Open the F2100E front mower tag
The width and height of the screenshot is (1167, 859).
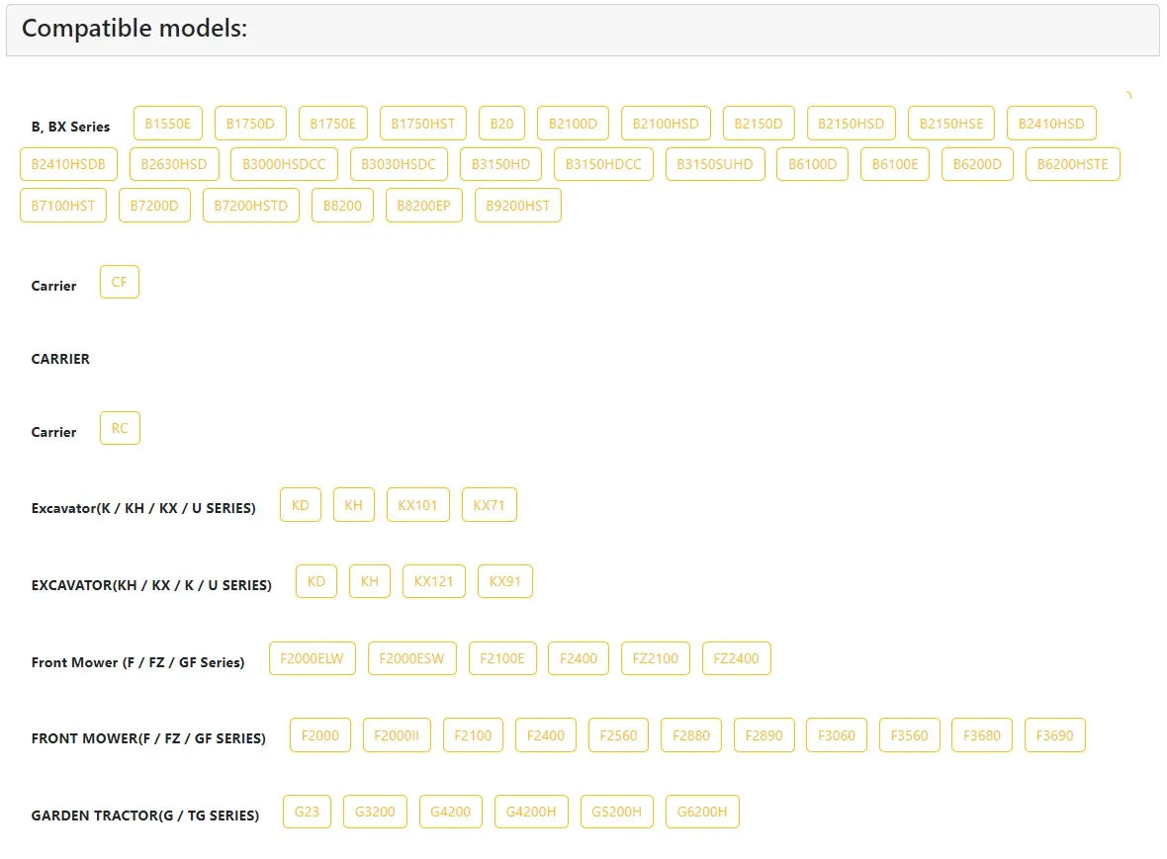pos(502,658)
